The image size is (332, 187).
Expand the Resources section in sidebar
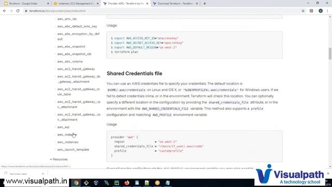point(59,159)
